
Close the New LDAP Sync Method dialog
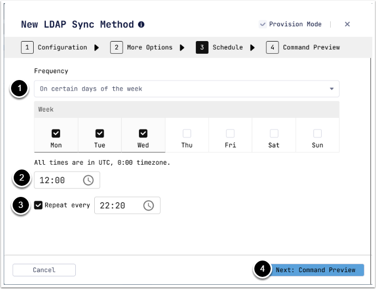click(x=347, y=24)
